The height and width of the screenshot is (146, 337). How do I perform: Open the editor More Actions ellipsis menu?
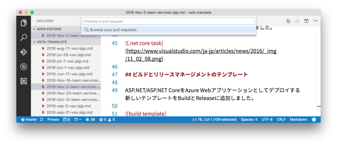[315, 21]
